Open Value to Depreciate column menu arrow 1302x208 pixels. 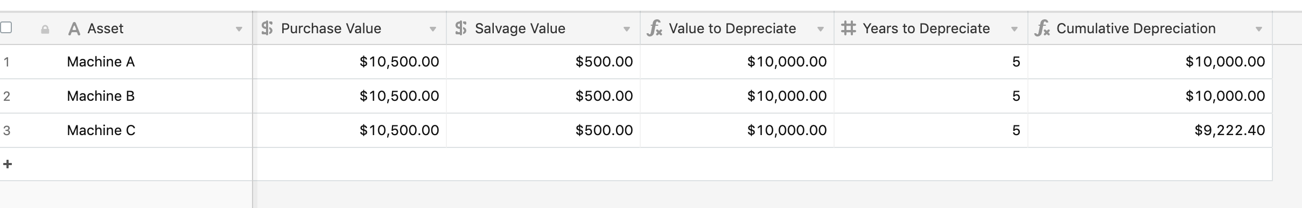821,29
